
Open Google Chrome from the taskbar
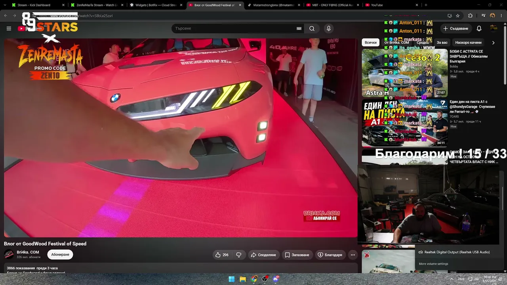tap(254, 279)
